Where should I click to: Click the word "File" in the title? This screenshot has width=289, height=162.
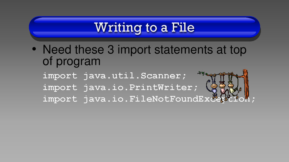tap(183, 27)
